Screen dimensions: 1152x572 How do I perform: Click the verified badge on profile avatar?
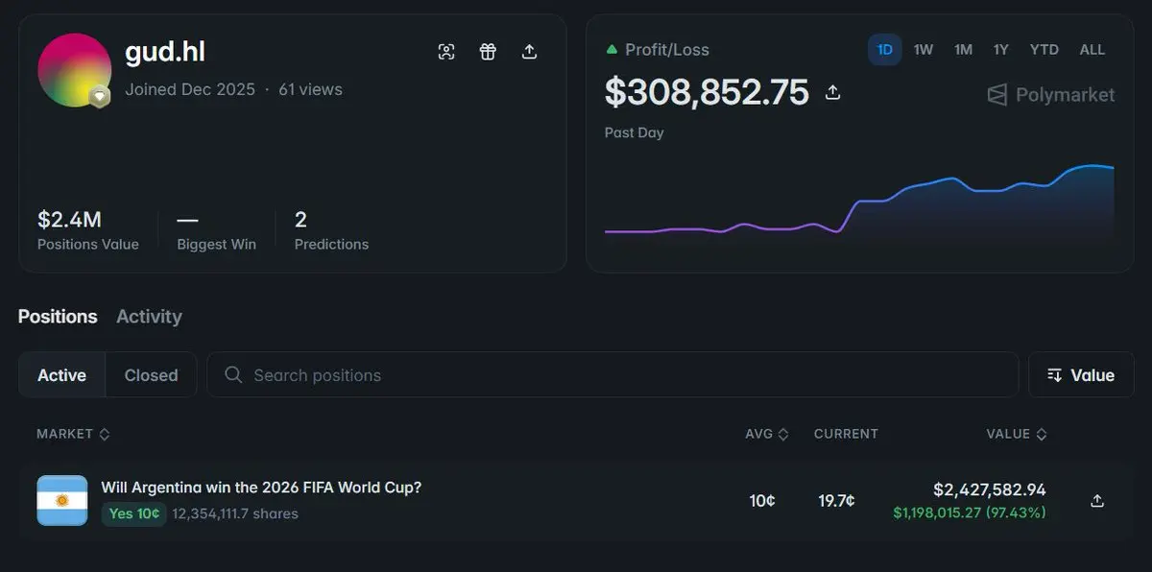click(x=99, y=97)
